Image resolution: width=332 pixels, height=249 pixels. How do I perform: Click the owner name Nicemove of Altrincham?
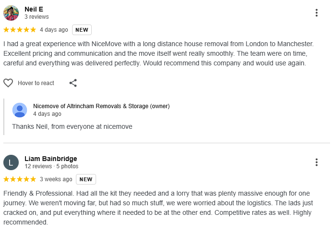101,106
